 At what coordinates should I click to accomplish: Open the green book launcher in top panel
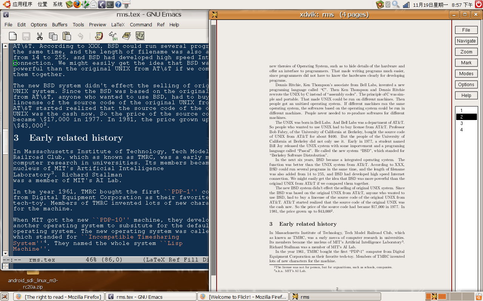click(x=69, y=5)
